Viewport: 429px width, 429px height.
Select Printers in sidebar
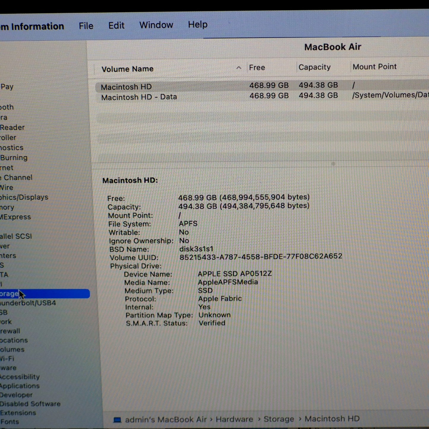pyautogui.click(x=8, y=256)
